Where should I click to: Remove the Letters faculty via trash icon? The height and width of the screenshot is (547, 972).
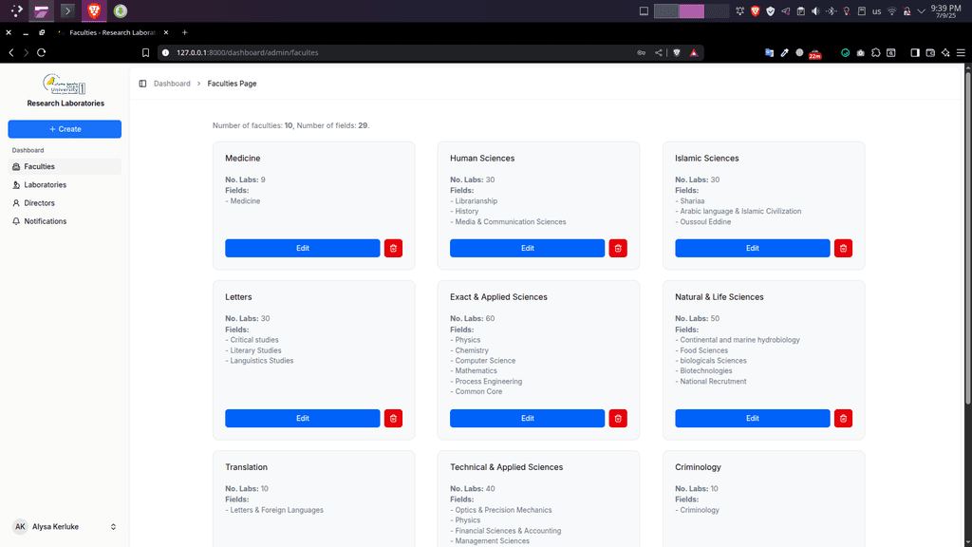[393, 418]
